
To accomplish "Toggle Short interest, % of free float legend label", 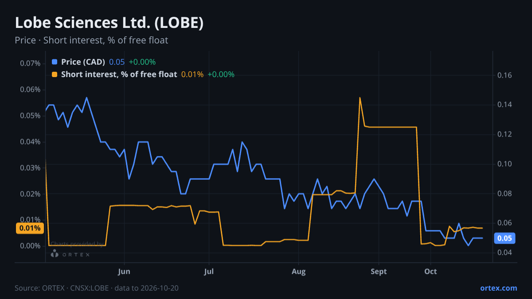I will click(x=119, y=74).
